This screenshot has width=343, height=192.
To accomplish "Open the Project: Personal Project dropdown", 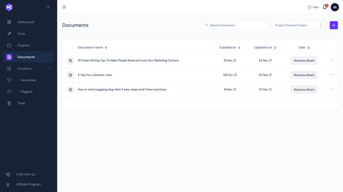I will coord(299,25).
